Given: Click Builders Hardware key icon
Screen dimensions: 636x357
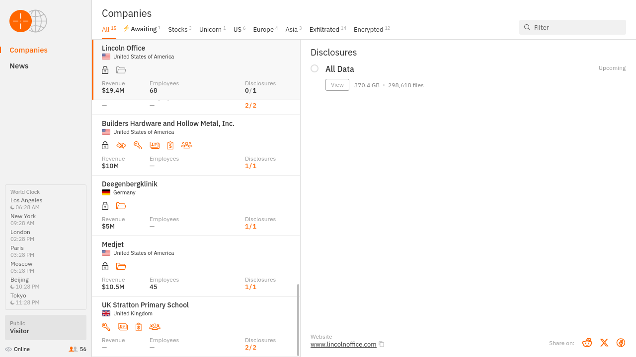Looking at the screenshot, I should (x=138, y=145).
